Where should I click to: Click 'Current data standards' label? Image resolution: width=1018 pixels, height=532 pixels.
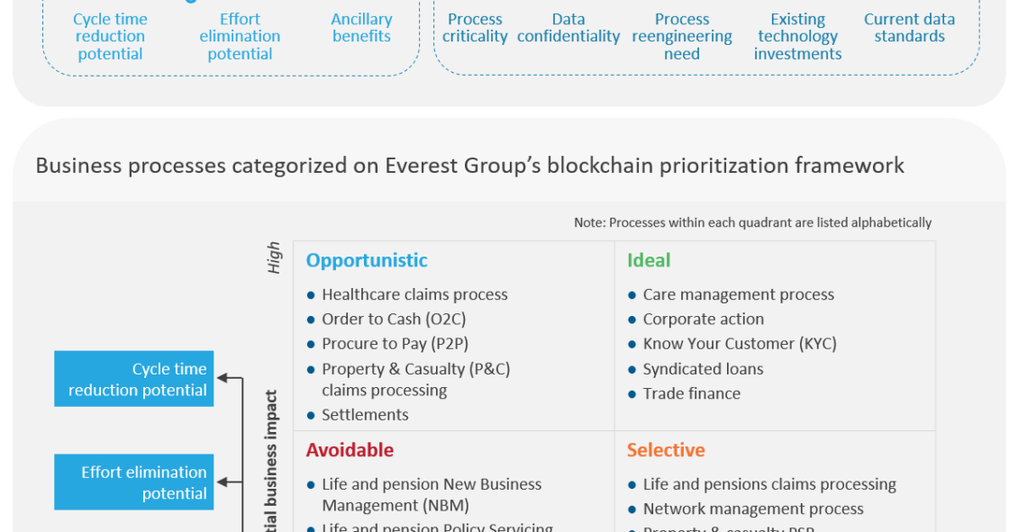click(909, 28)
